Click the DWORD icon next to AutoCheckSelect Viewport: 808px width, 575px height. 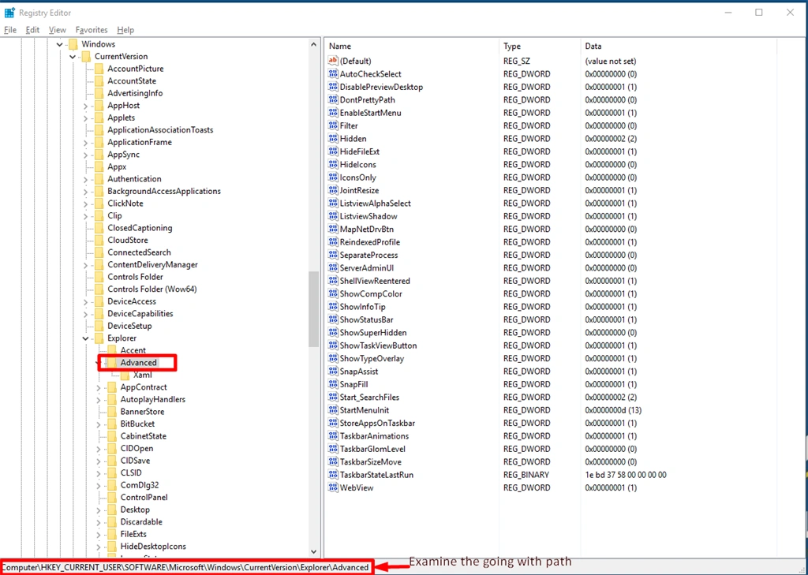pos(333,74)
